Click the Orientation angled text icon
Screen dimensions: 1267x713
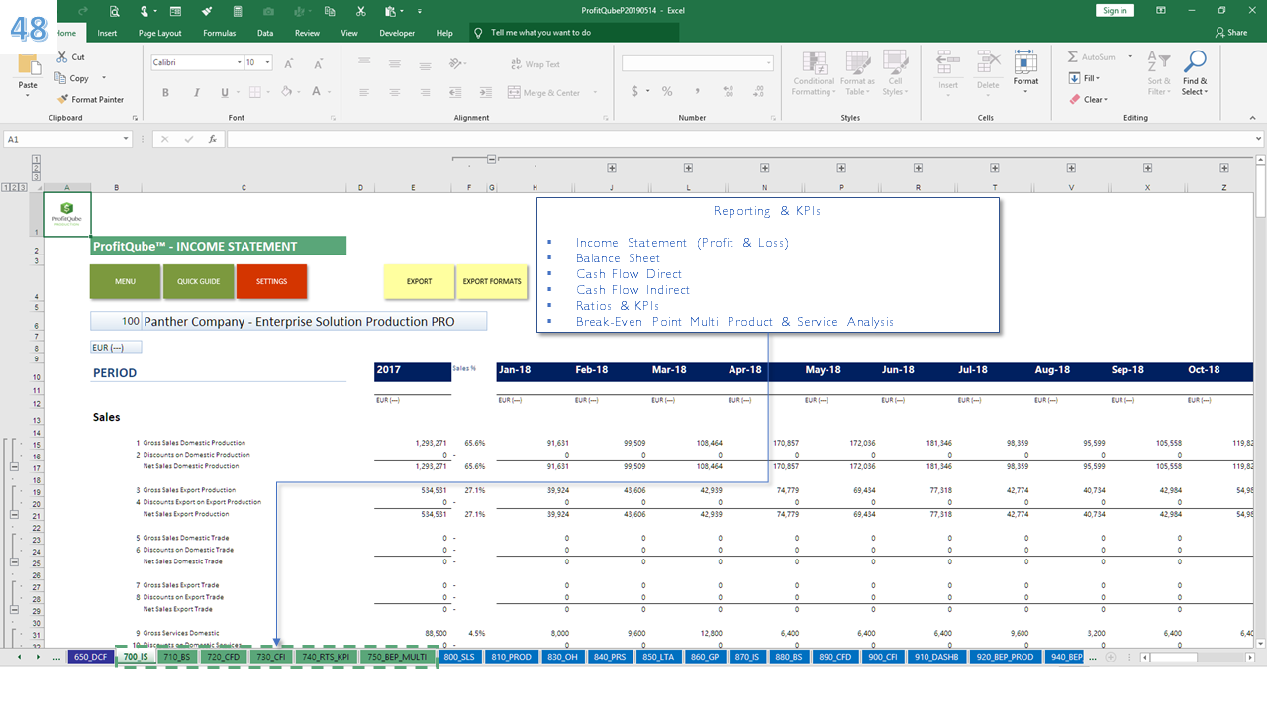pos(454,63)
